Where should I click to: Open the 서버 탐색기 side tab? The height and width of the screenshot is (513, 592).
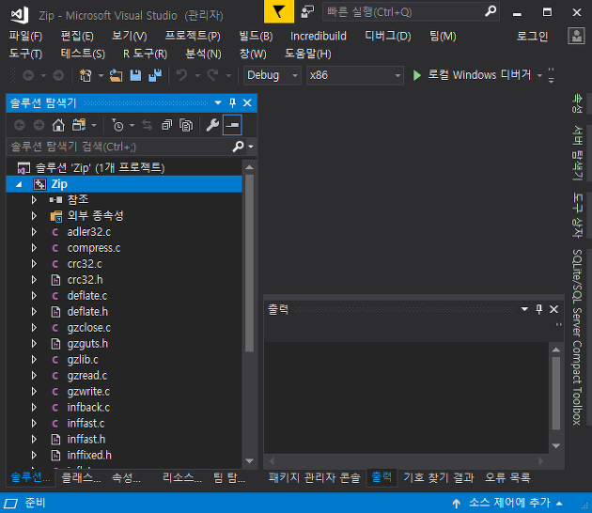577,153
